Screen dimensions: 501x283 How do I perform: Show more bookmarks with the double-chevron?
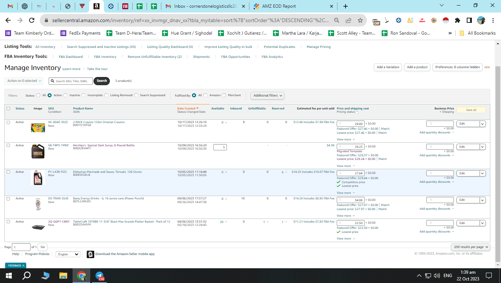click(450, 33)
